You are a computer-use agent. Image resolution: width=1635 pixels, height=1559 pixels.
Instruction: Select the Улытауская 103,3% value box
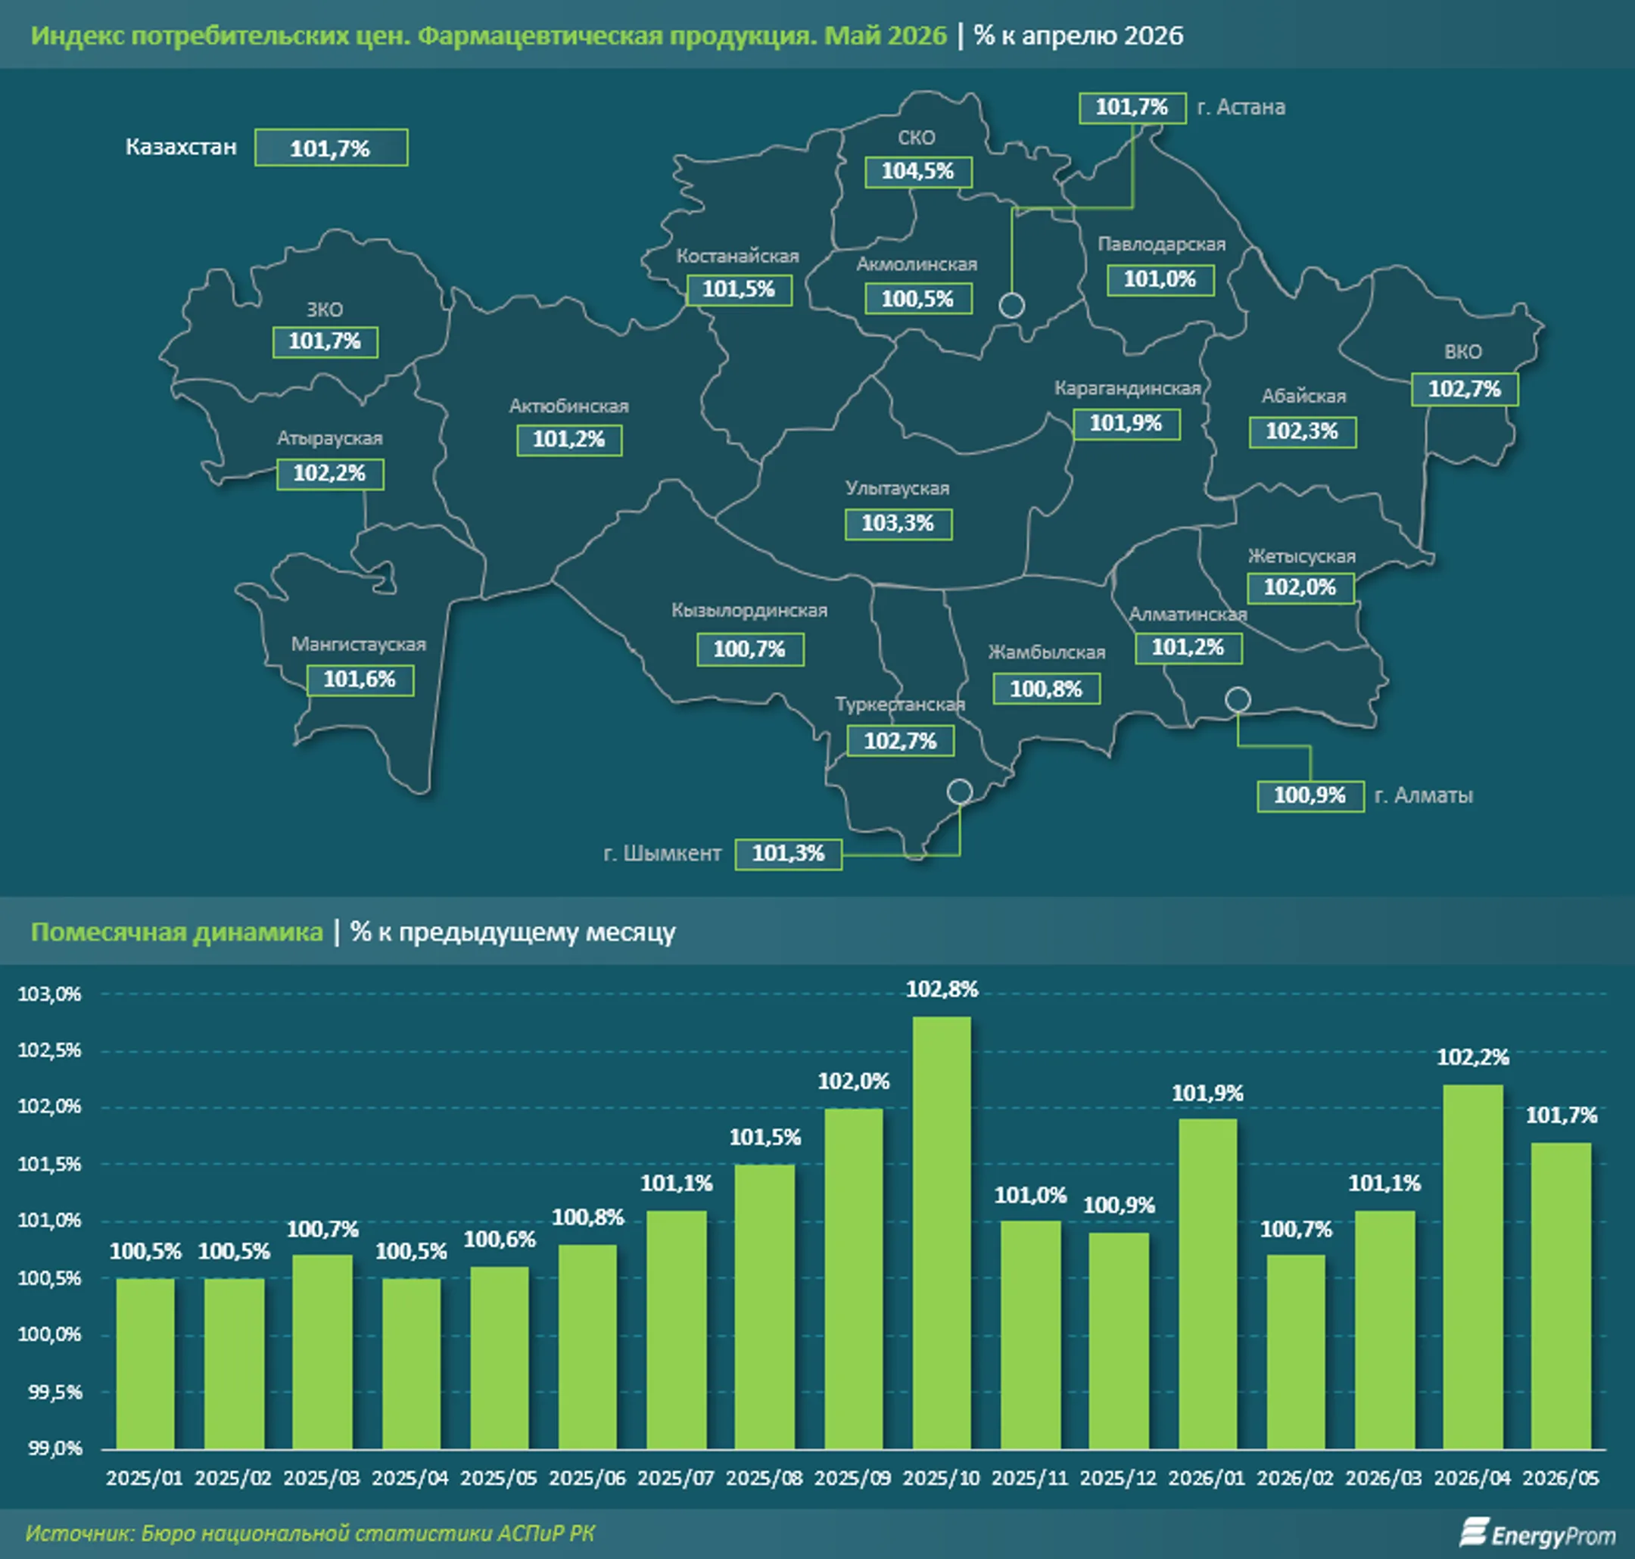pos(898,524)
